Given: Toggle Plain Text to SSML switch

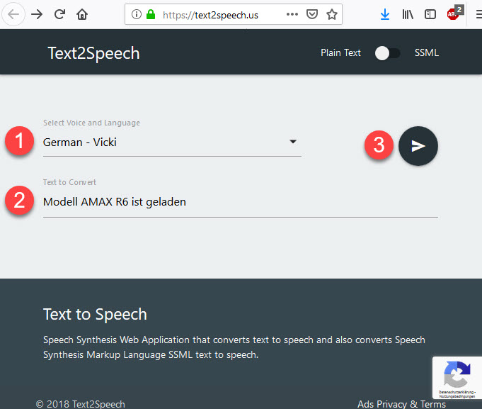Looking at the screenshot, I should pos(388,53).
